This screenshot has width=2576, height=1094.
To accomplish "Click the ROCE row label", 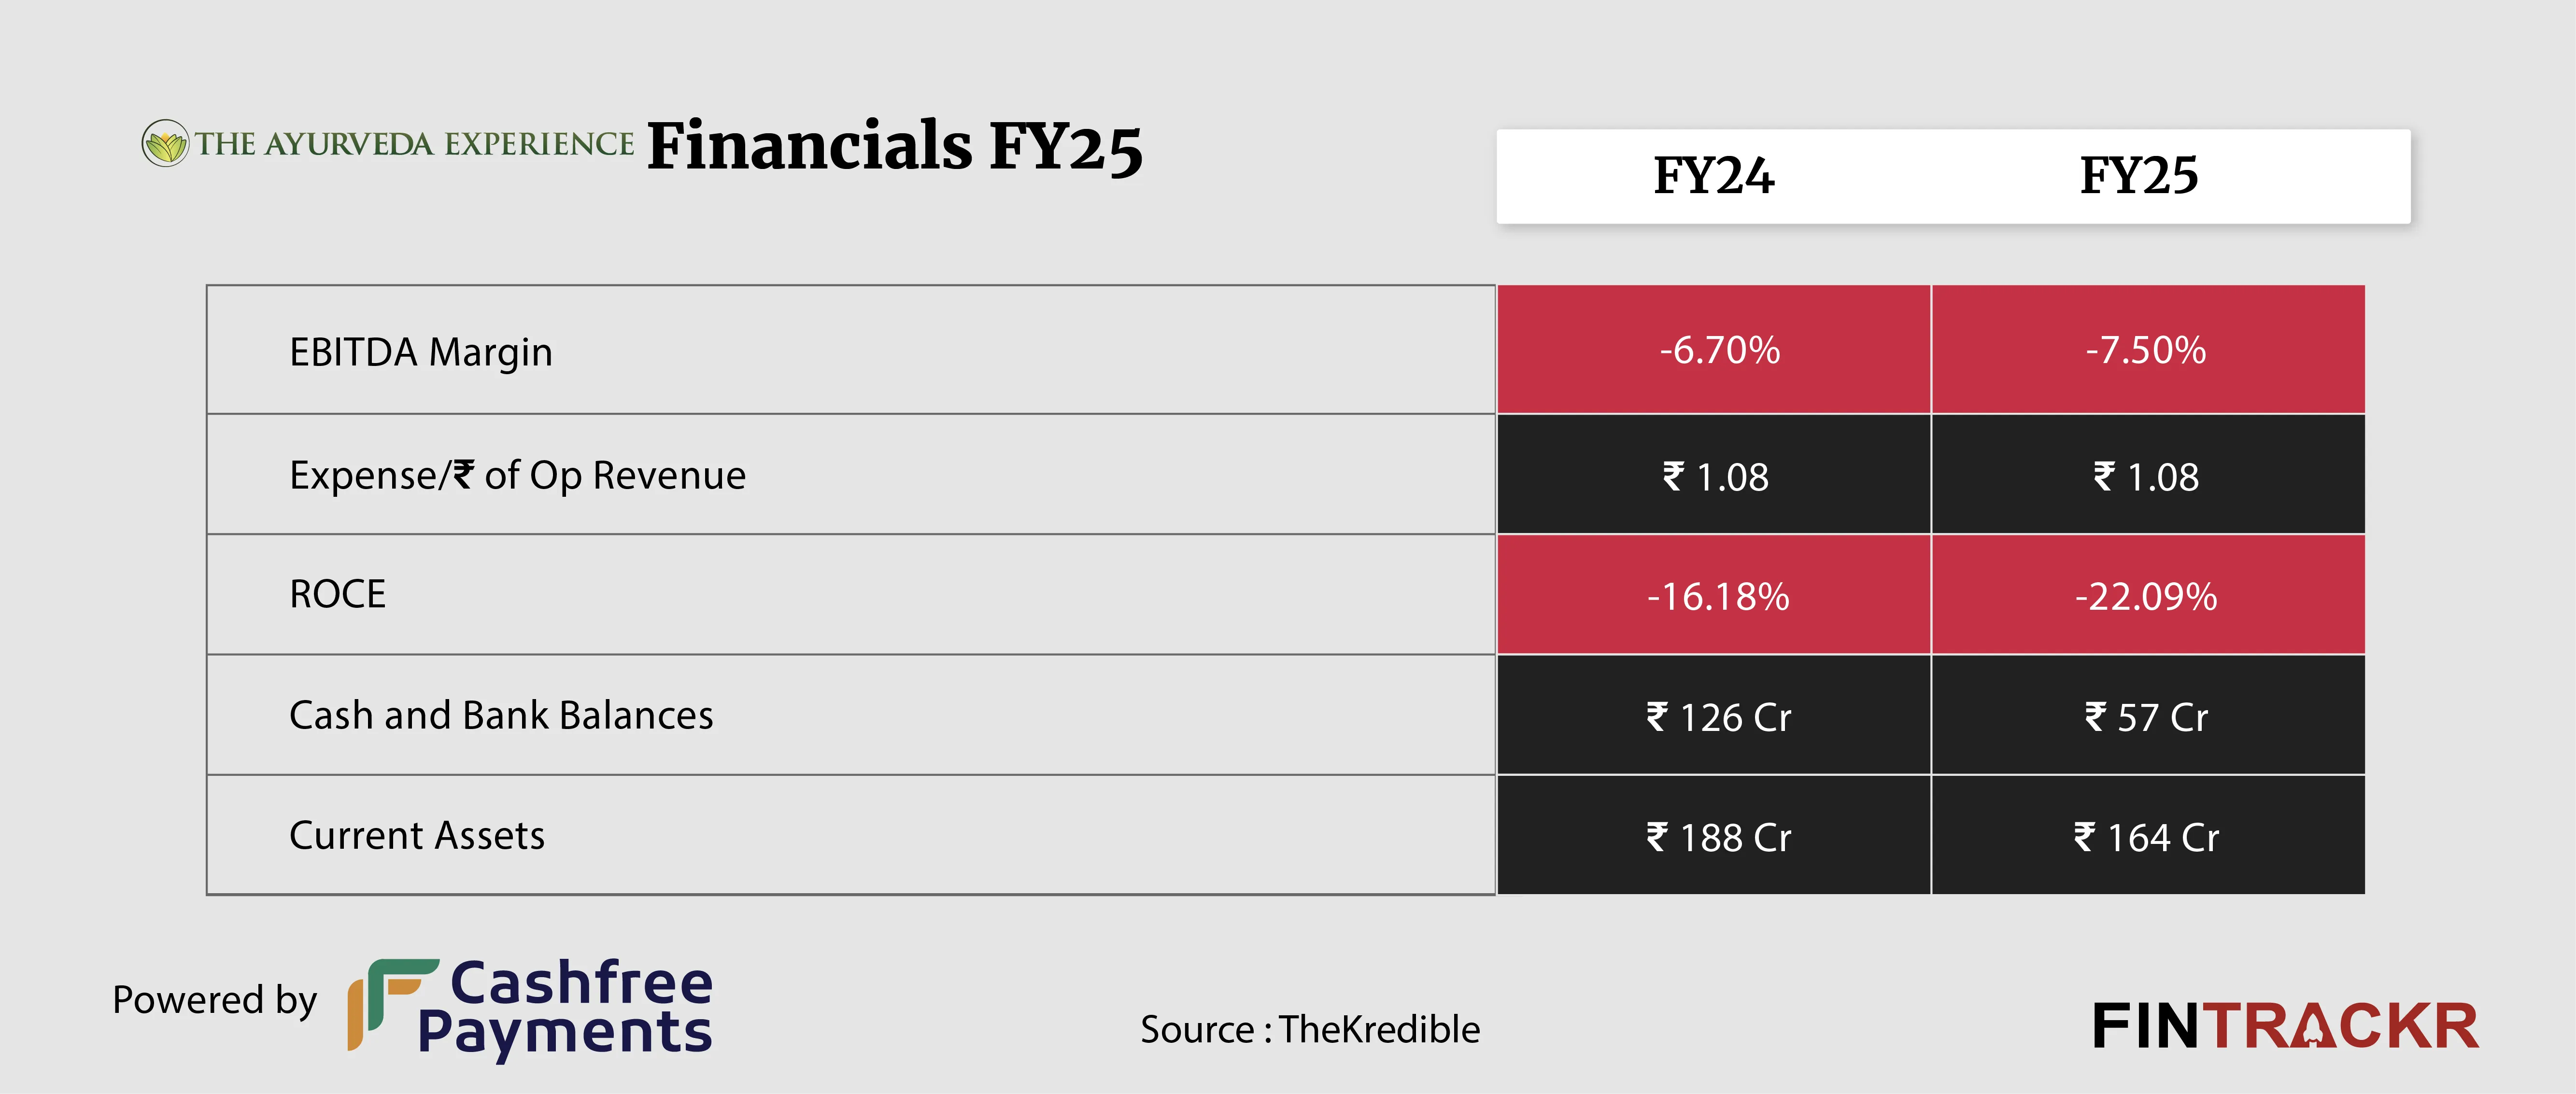I will pyautogui.click(x=337, y=594).
